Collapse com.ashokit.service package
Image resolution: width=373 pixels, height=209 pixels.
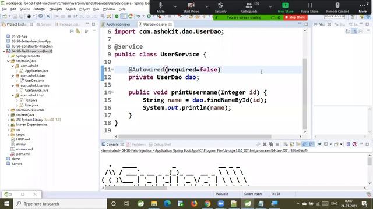[x=13, y=85]
